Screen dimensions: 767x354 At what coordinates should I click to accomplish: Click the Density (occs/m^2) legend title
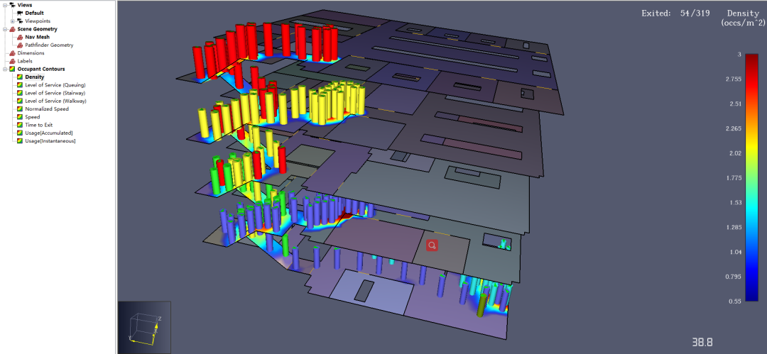[742, 18]
